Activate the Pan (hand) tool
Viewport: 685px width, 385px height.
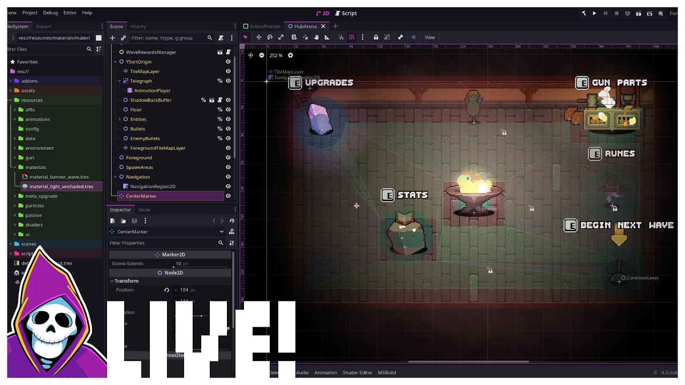click(x=316, y=37)
